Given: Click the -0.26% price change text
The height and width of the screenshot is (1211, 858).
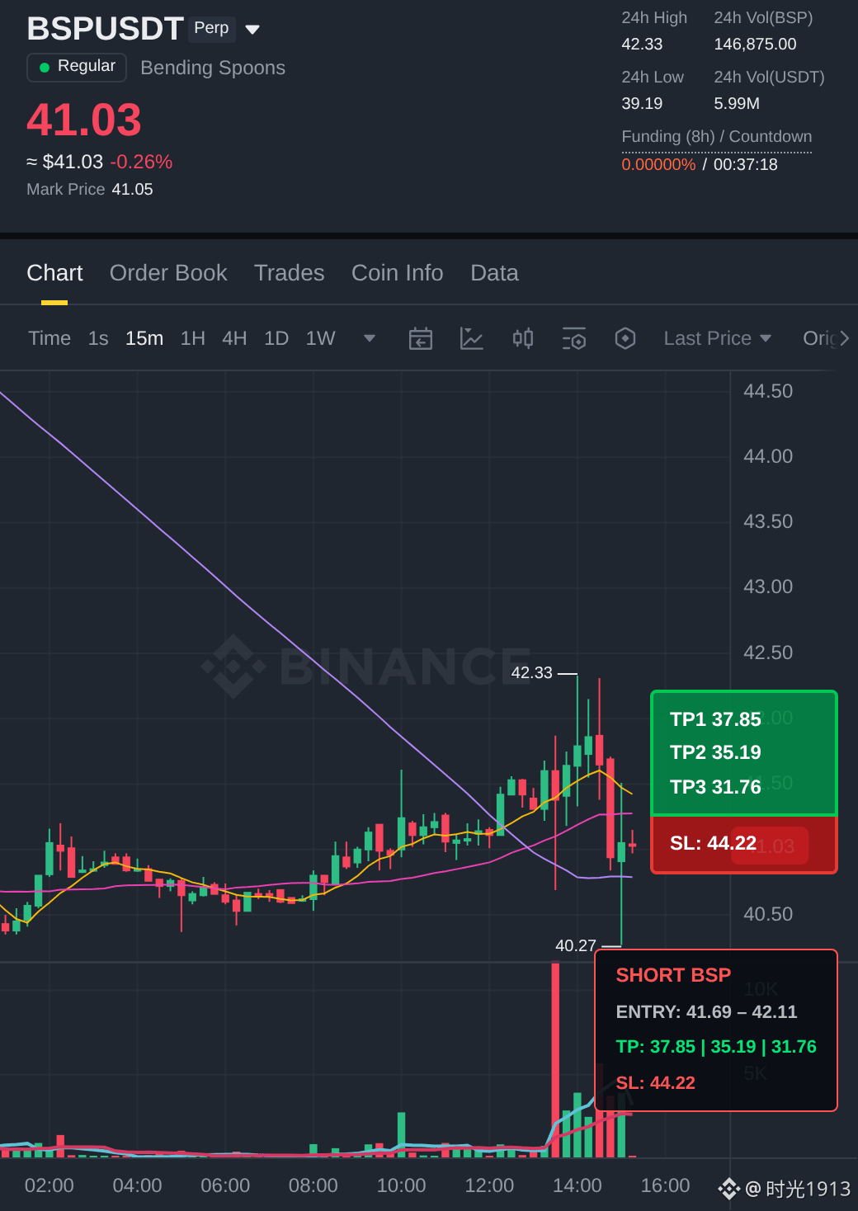Looking at the screenshot, I should pyautogui.click(x=141, y=162).
